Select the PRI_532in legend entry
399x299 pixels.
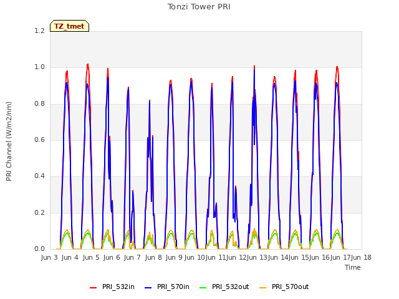[112, 287]
